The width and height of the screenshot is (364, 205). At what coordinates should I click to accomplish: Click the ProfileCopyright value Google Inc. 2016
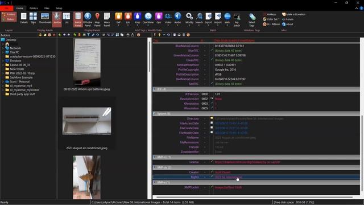click(x=225, y=69)
